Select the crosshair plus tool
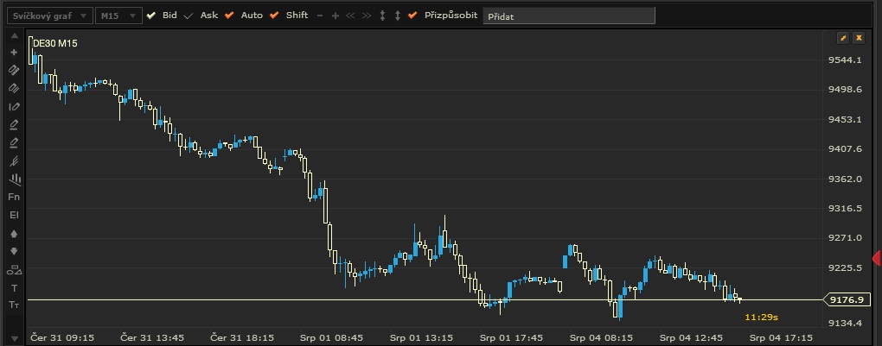 pyautogui.click(x=14, y=53)
